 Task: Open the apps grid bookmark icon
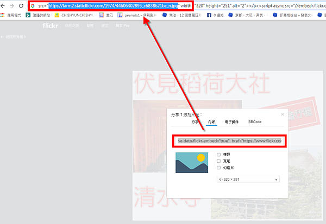click(x=3, y=15)
